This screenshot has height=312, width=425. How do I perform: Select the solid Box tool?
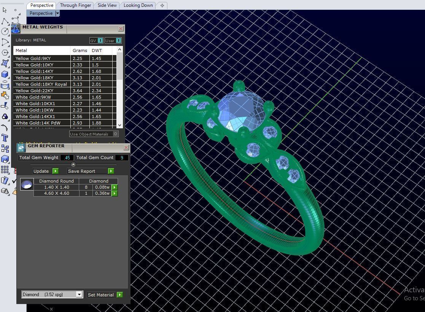tap(5, 74)
